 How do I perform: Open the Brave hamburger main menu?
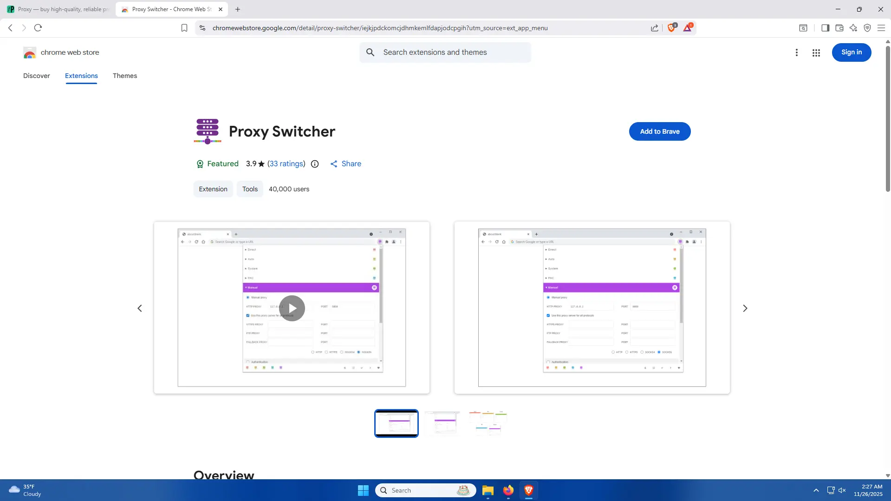(x=881, y=28)
